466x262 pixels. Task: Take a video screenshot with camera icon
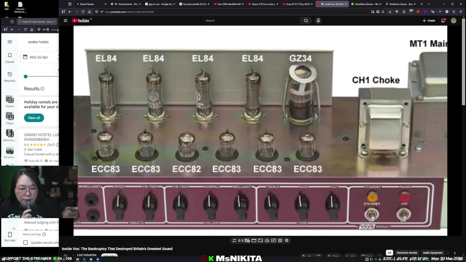tap(280, 241)
